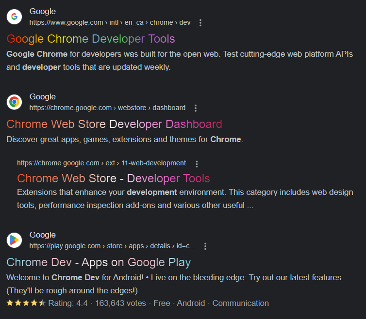
Task: Click snippet 'Welcome to Chrome Dev for Android!'
Action: point(175,284)
